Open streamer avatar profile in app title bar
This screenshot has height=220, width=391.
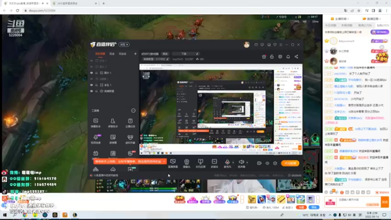tap(247, 44)
